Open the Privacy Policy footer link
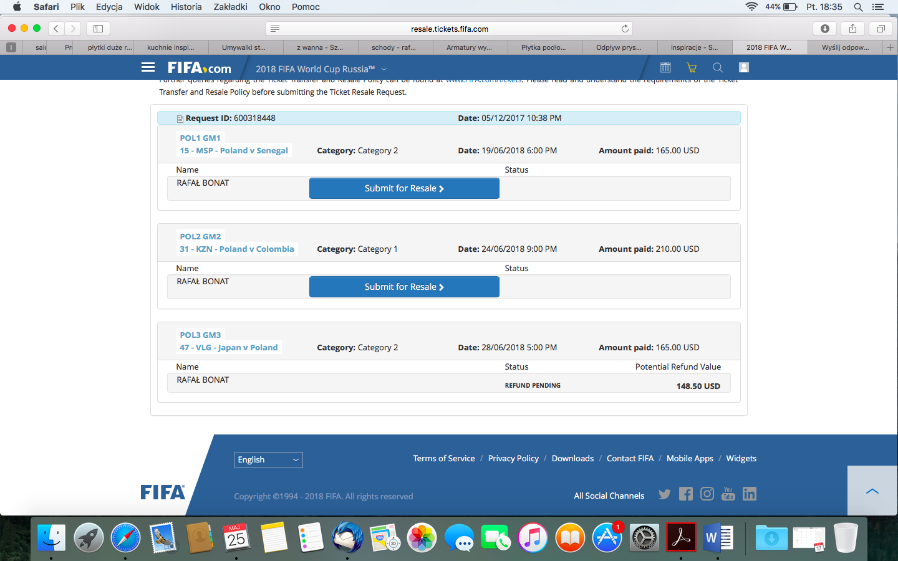Image resolution: width=898 pixels, height=561 pixels. point(513,459)
